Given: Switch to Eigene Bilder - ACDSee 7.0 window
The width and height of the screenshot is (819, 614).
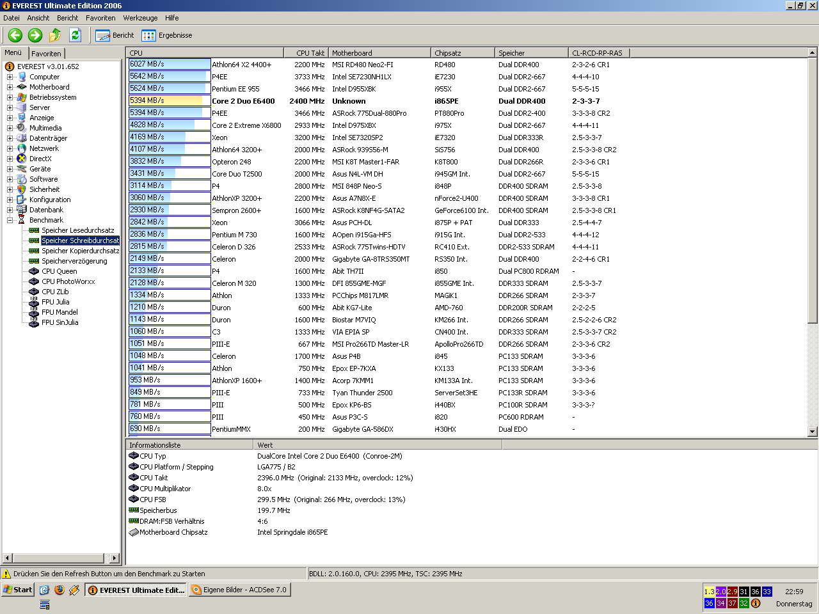Looking at the screenshot, I should [x=240, y=590].
